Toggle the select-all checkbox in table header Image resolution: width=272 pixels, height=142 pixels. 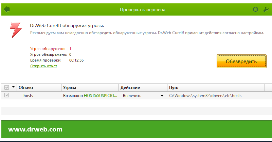pyautogui.click(x=6, y=88)
